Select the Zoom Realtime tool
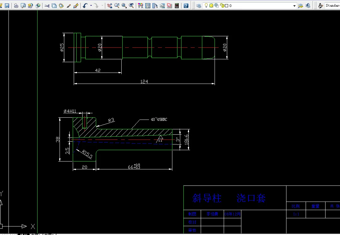The width and height of the screenshot is (340, 235). point(117,6)
